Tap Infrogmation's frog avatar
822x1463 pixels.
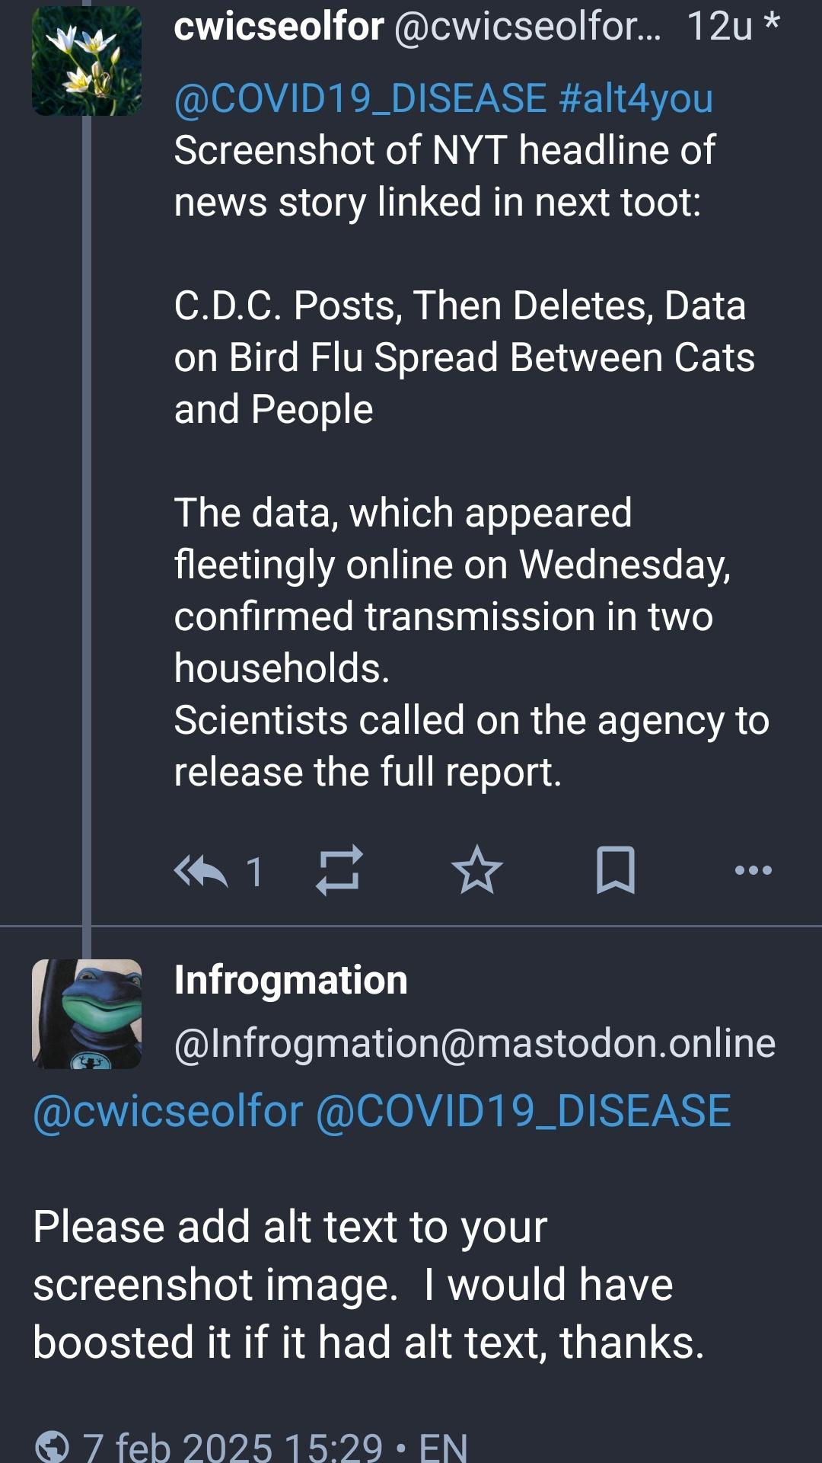(87, 1014)
